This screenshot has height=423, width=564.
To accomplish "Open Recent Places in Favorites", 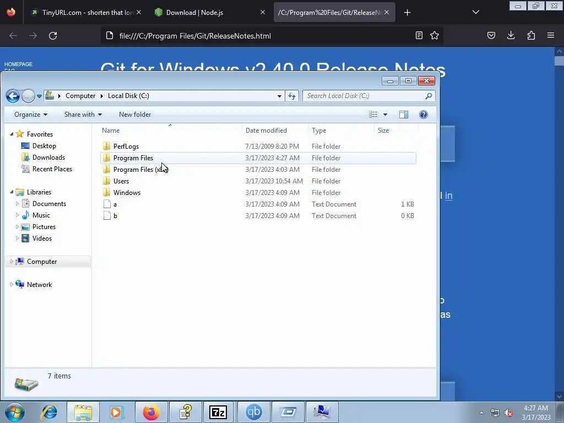I will [x=52, y=169].
